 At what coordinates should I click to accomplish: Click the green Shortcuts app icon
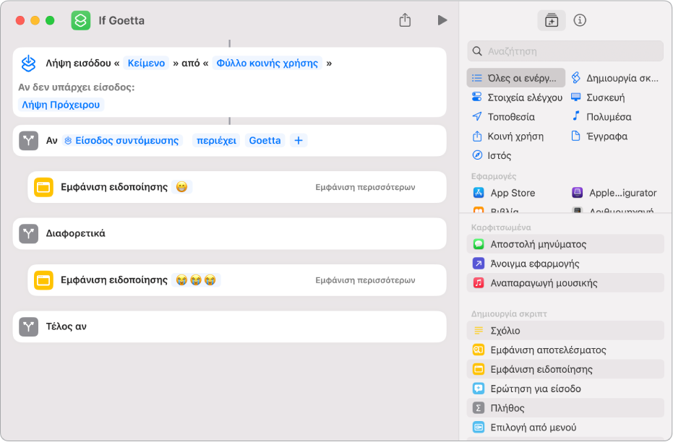coord(81,20)
